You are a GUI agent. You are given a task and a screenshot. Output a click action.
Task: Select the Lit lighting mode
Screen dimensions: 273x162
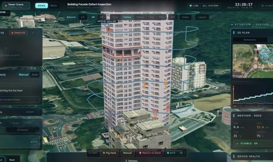coord(83,17)
